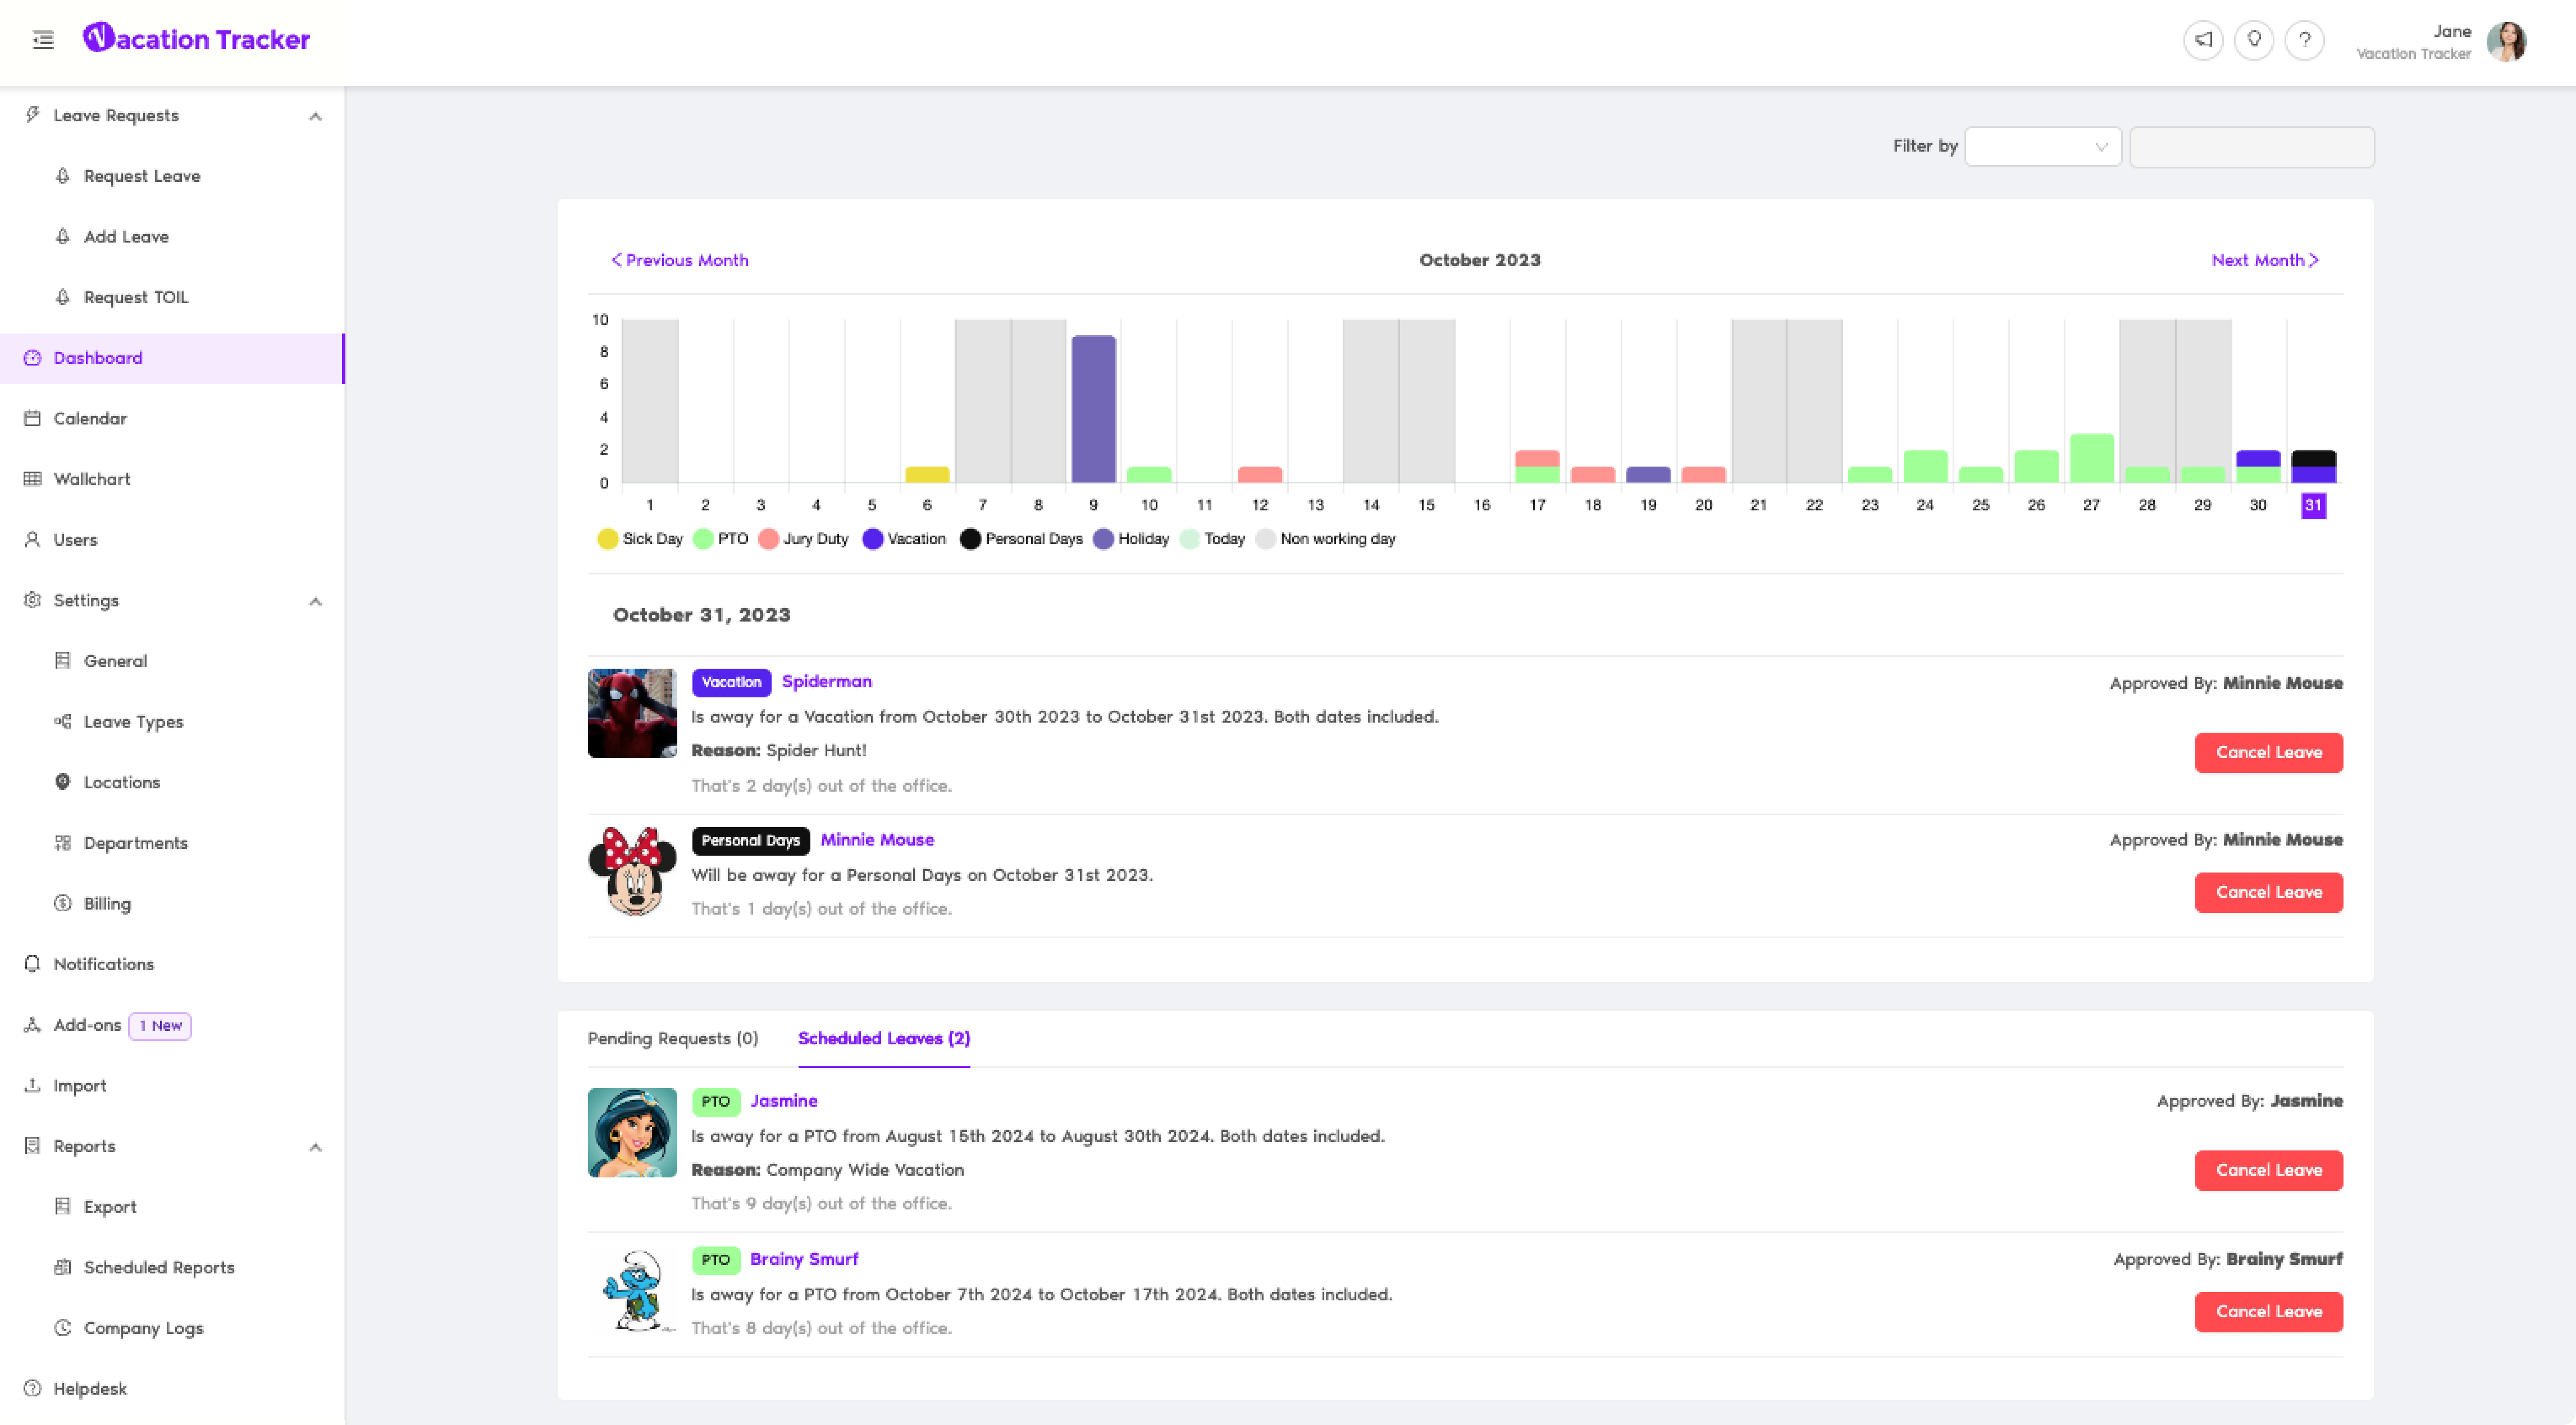Select the Scheduled Leaves tab

[x=884, y=1038]
